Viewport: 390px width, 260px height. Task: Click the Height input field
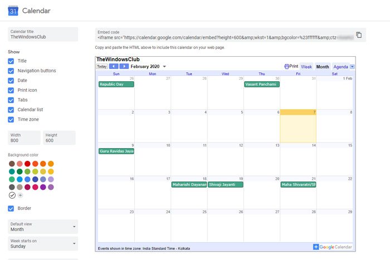[59, 138]
